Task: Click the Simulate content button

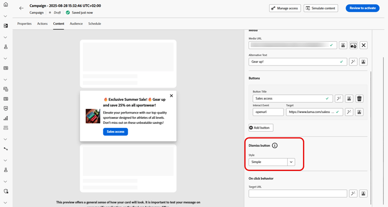Action: (321, 8)
